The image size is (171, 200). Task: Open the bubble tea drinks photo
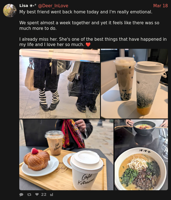pyautogui.click(x=134, y=84)
